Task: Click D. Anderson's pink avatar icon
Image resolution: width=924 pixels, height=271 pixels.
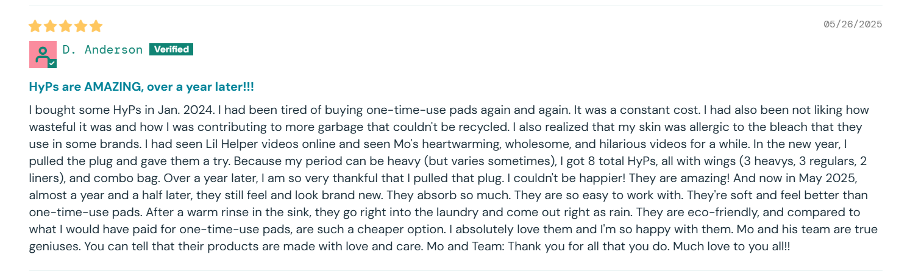Action: click(41, 53)
